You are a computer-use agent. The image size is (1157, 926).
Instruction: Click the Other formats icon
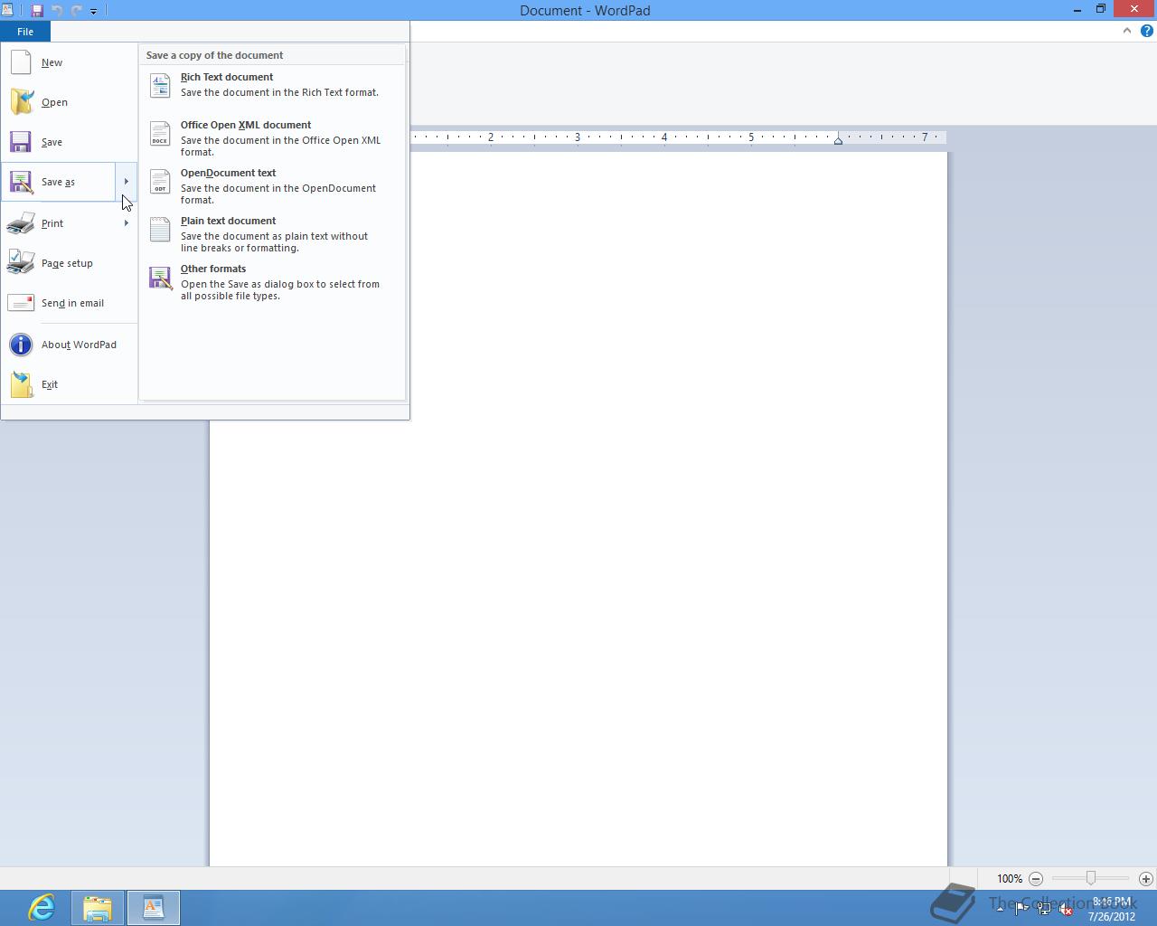(x=160, y=278)
